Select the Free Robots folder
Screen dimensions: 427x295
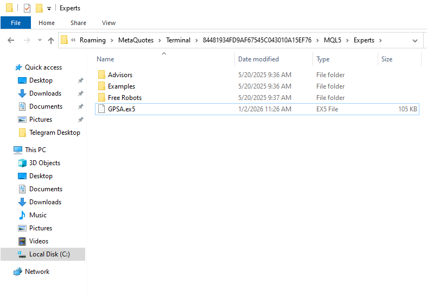[124, 98]
